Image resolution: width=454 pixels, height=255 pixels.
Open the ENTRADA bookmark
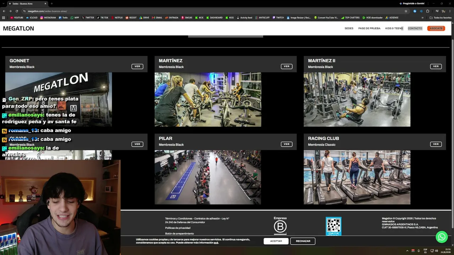[x=172, y=18]
